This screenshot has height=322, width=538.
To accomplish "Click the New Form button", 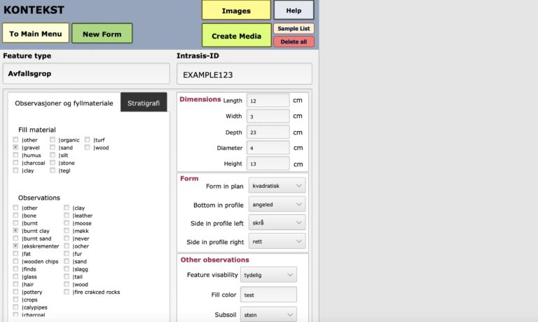I will click(x=102, y=34).
